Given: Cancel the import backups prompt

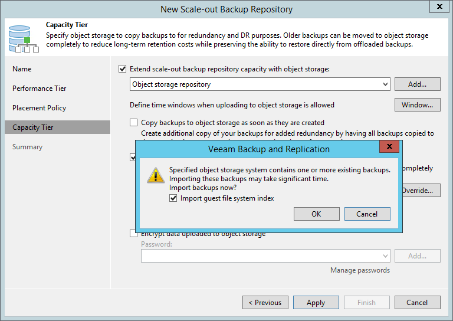Looking at the screenshot, I should 367,214.
